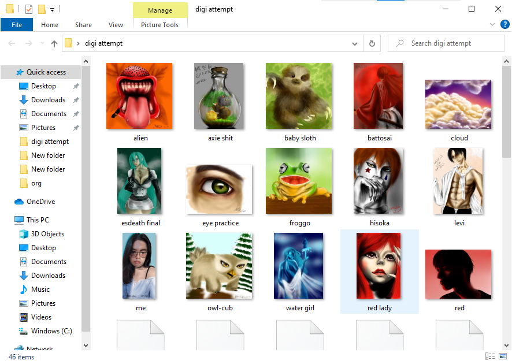Open the org folder in sidebar

coord(36,183)
